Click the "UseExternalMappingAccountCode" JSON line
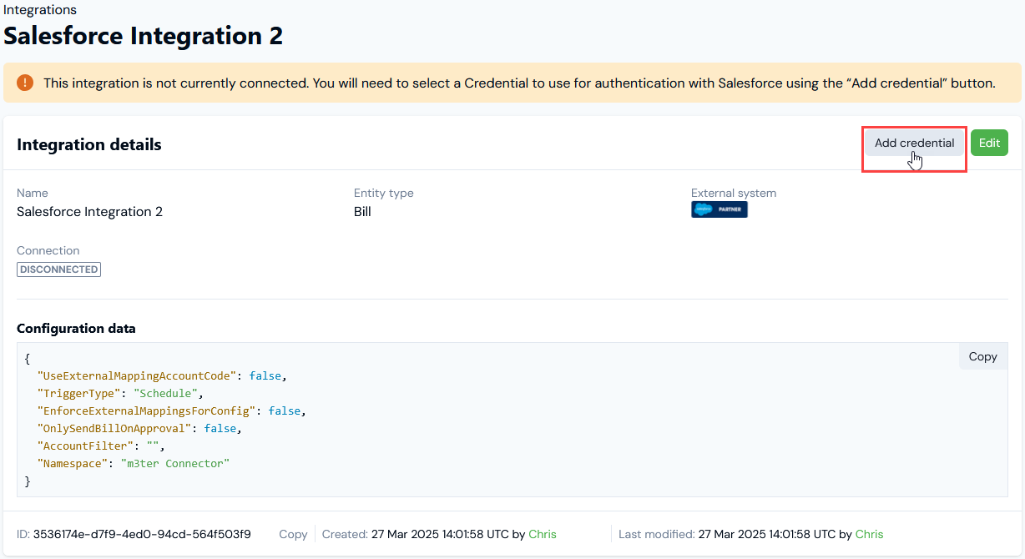1025x559 pixels. pyautogui.click(x=162, y=375)
